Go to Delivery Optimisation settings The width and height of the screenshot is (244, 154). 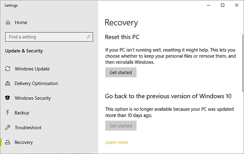tap(36, 84)
